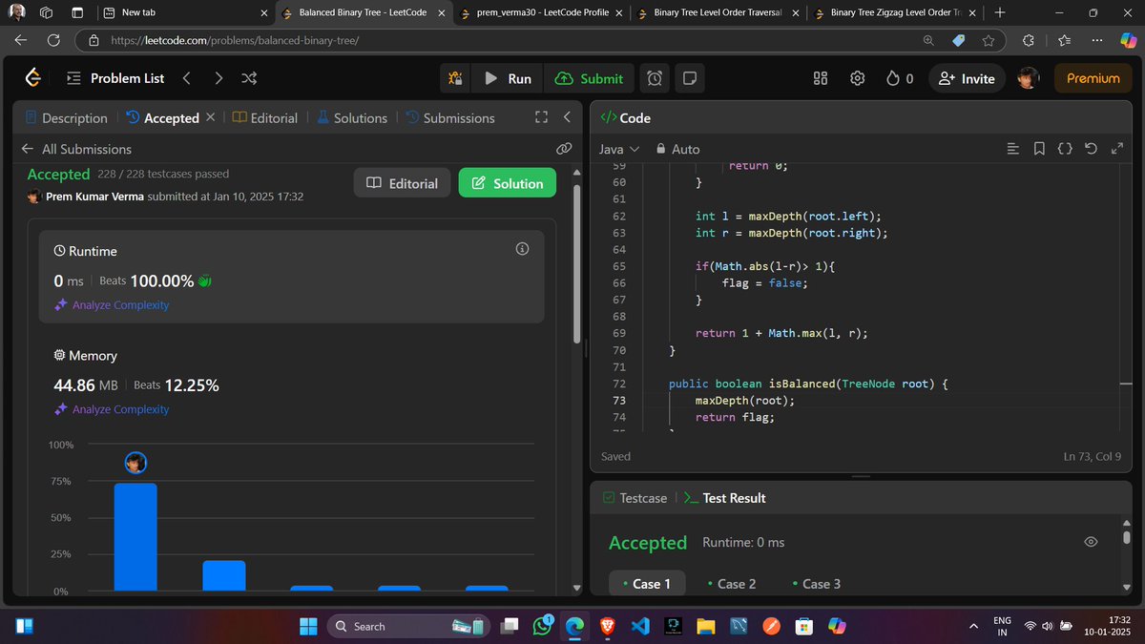Open browser more options ellipsis
This screenshot has height=644, width=1145.
tap(1097, 40)
